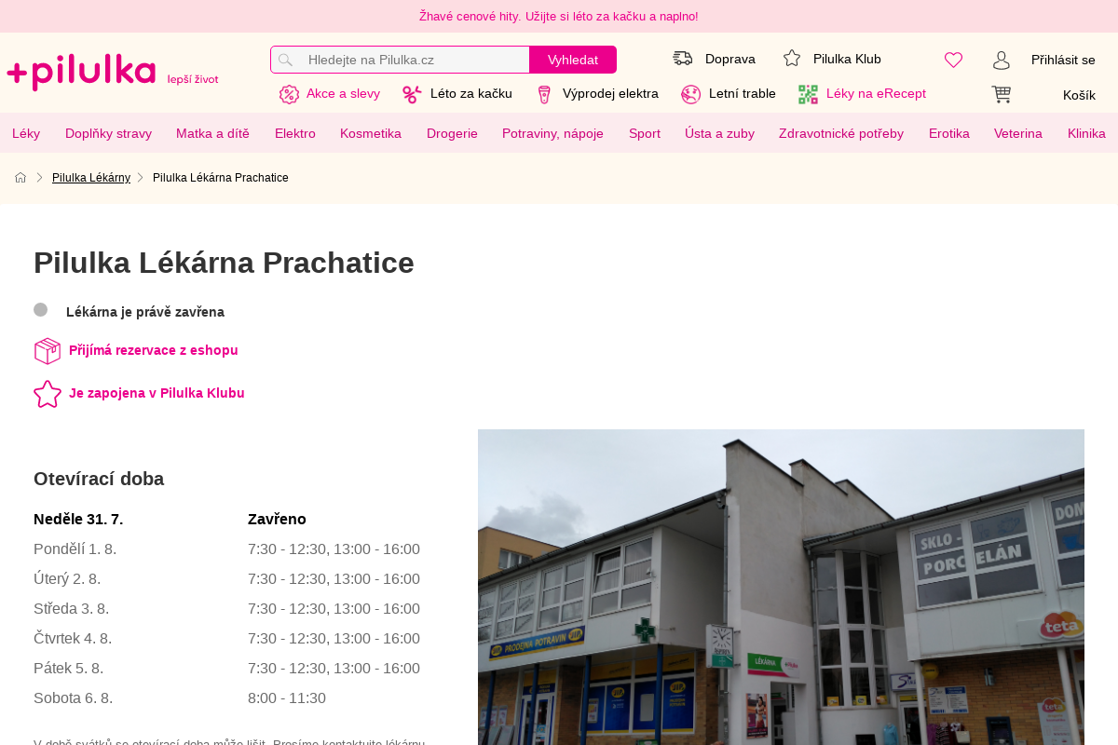Image resolution: width=1118 pixels, height=745 pixels.
Task: Click the Léto za kačku percent icon
Action: pyautogui.click(x=412, y=94)
